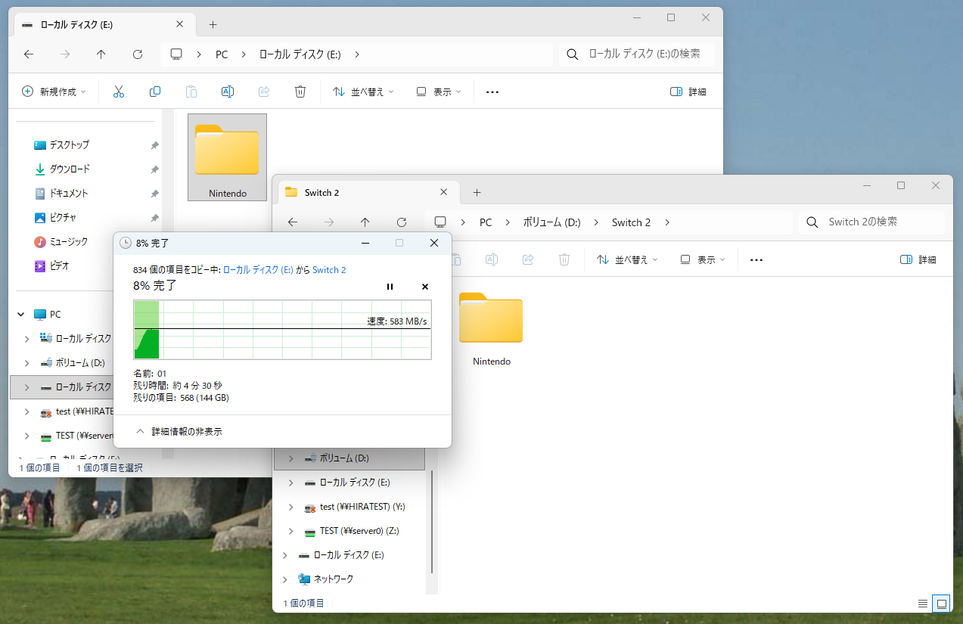Close the ローカル ディスク (E:) tab

pos(179,24)
